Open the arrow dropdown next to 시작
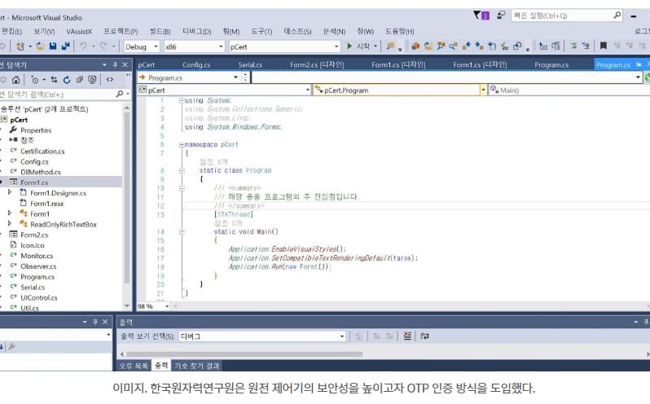Screen dimensions: 650x404 376,46
